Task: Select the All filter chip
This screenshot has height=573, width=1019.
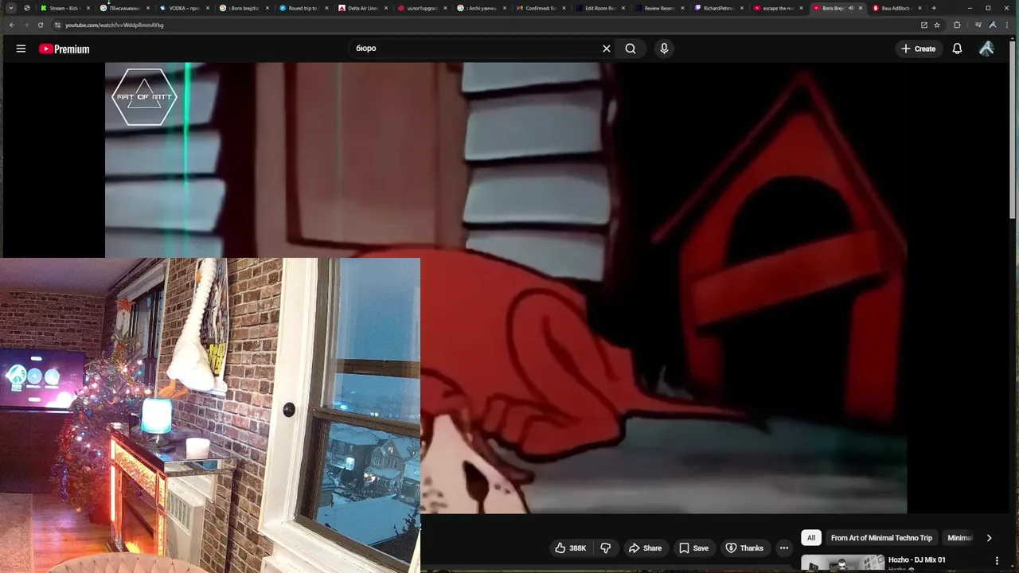Action: (x=811, y=538)
